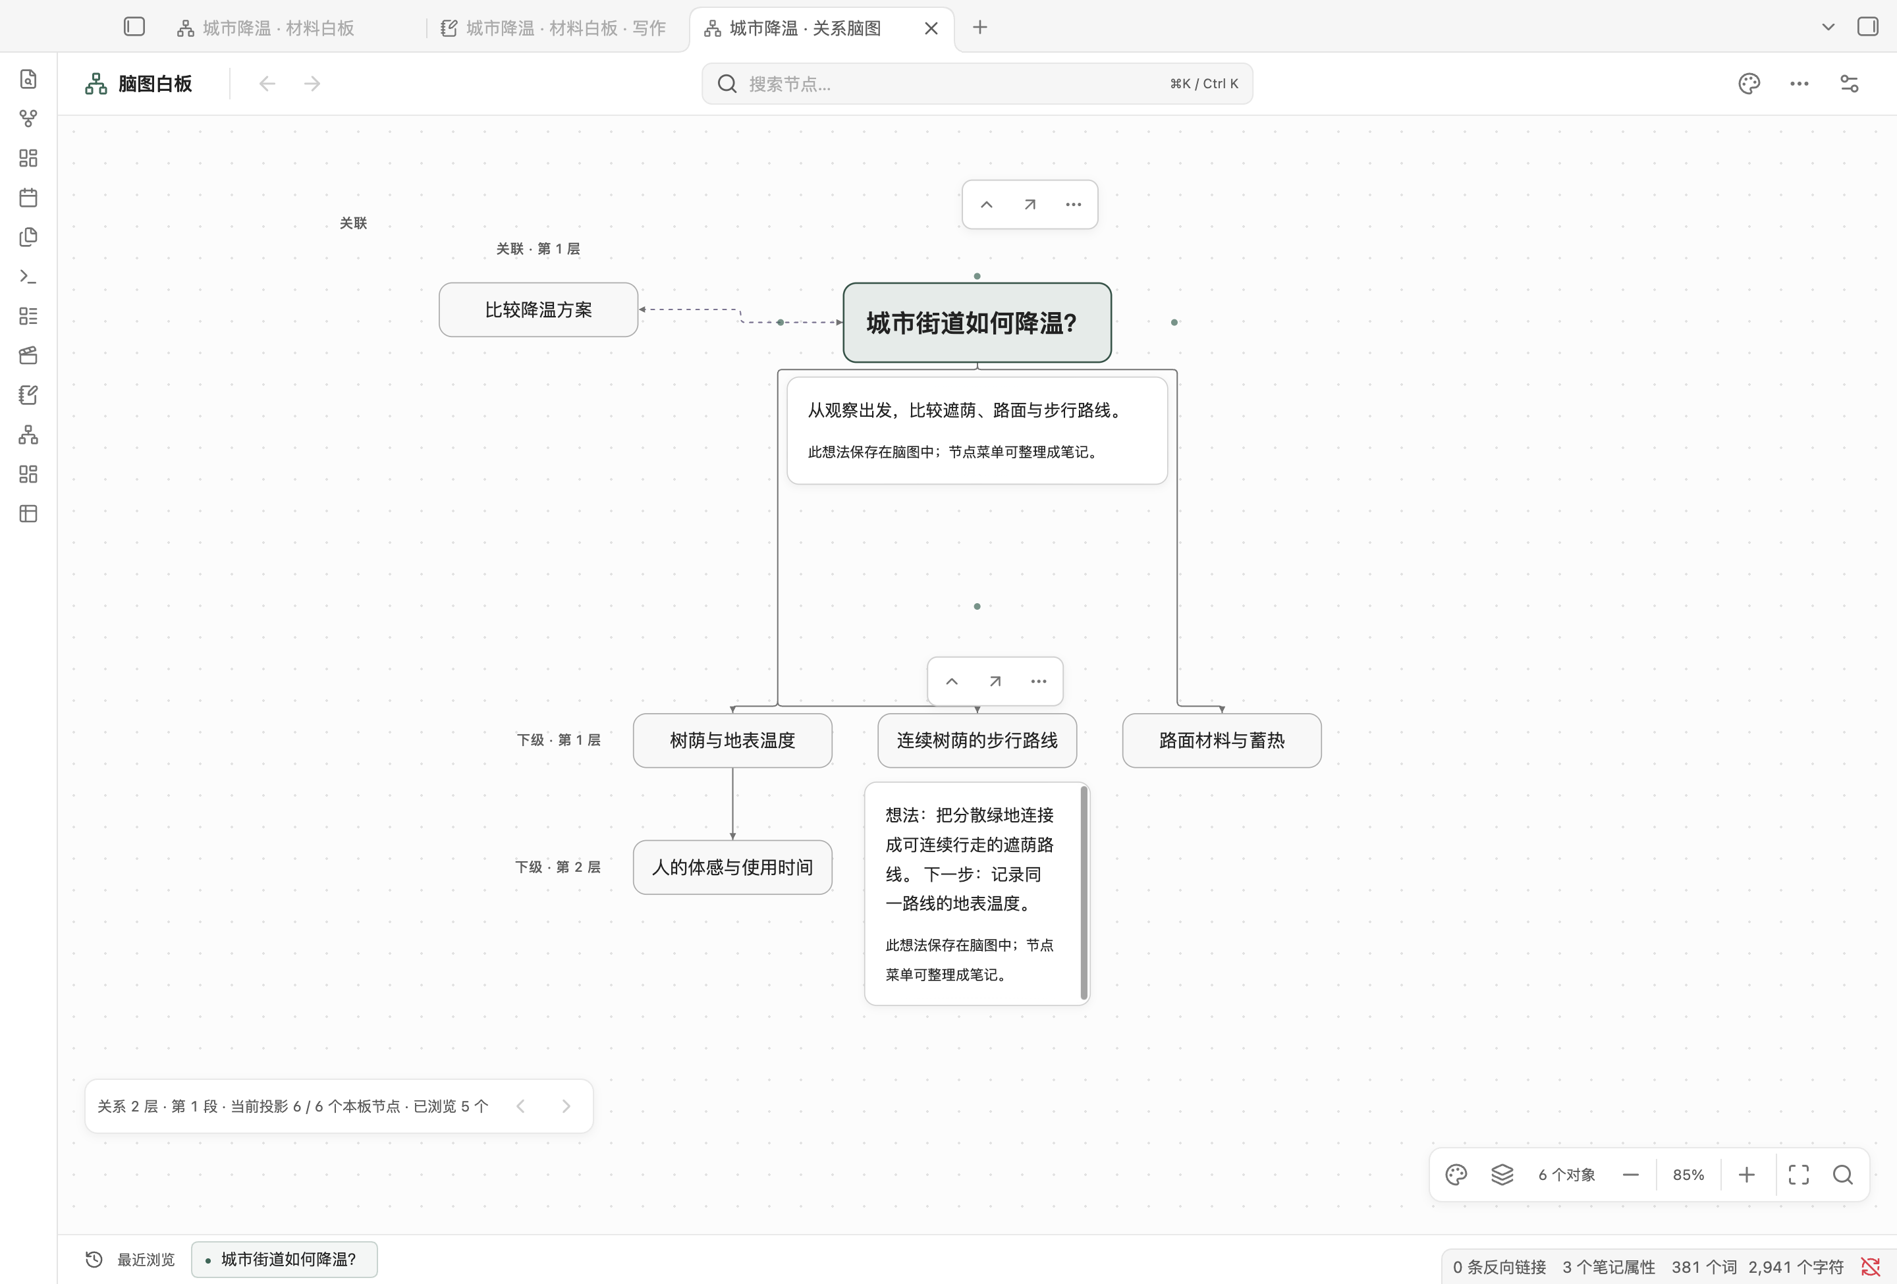
Task: Click the palette icon in top header
Action: point(1749,83)
